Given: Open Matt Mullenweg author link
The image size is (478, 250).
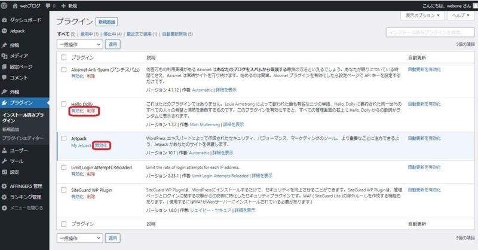Looking at the screenshot, I should pos(205,124).
